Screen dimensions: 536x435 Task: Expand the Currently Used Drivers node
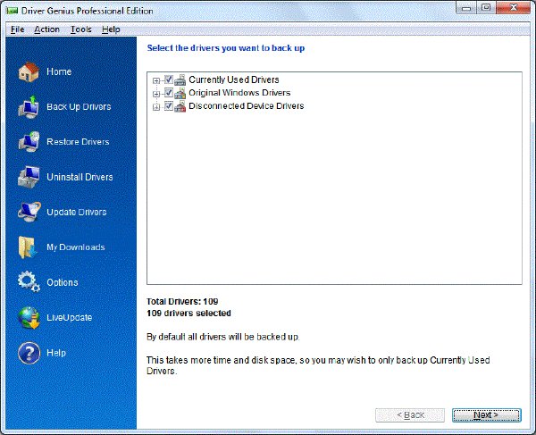point(156,80)
